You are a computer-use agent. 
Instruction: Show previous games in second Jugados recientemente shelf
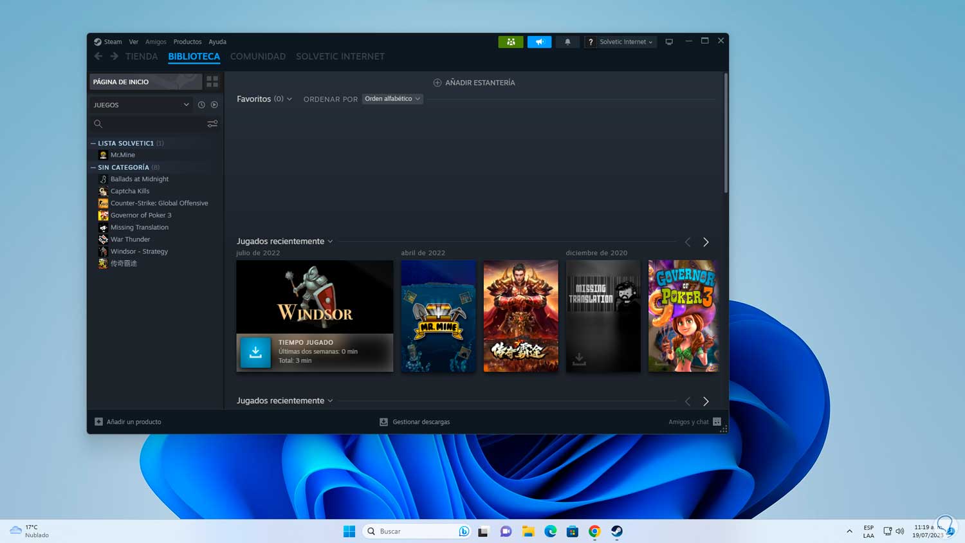click(x=688, y=401)
